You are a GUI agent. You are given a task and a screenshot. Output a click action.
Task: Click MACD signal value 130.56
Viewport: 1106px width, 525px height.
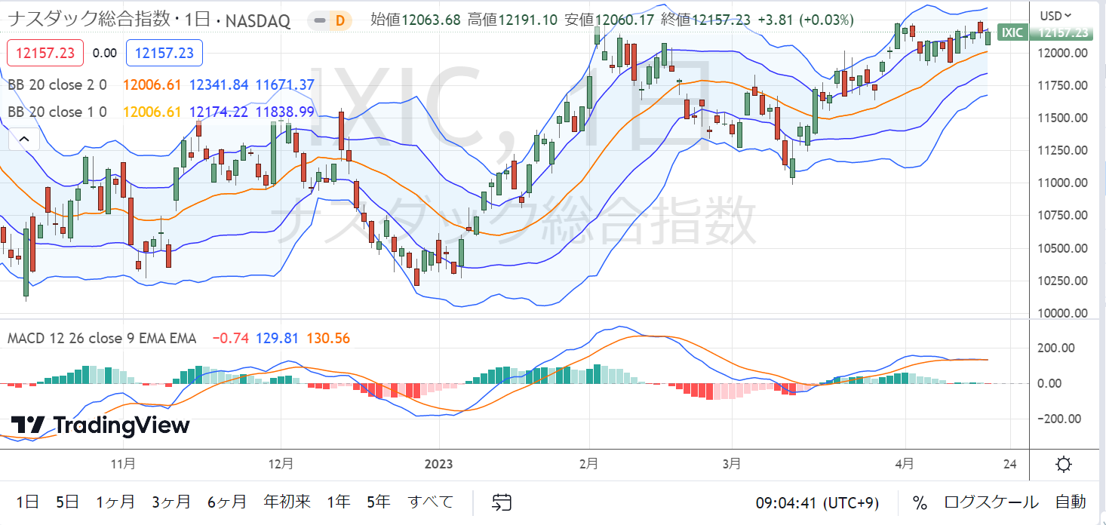click(x=328, y=338)
